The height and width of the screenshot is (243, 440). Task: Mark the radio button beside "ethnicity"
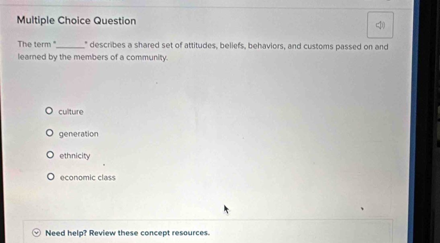(50, 155)
